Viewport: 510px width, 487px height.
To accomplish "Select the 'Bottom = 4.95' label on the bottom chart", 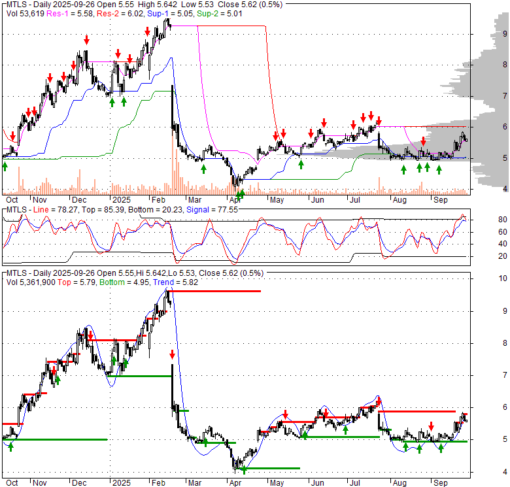I will point(125,282).
